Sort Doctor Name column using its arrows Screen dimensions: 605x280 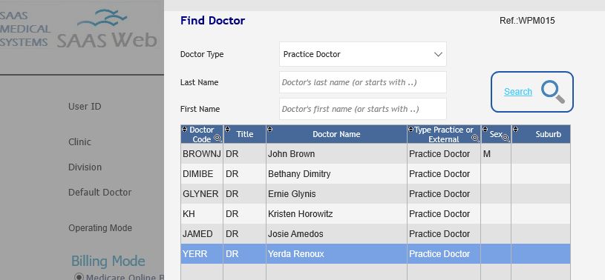[270, 130]
